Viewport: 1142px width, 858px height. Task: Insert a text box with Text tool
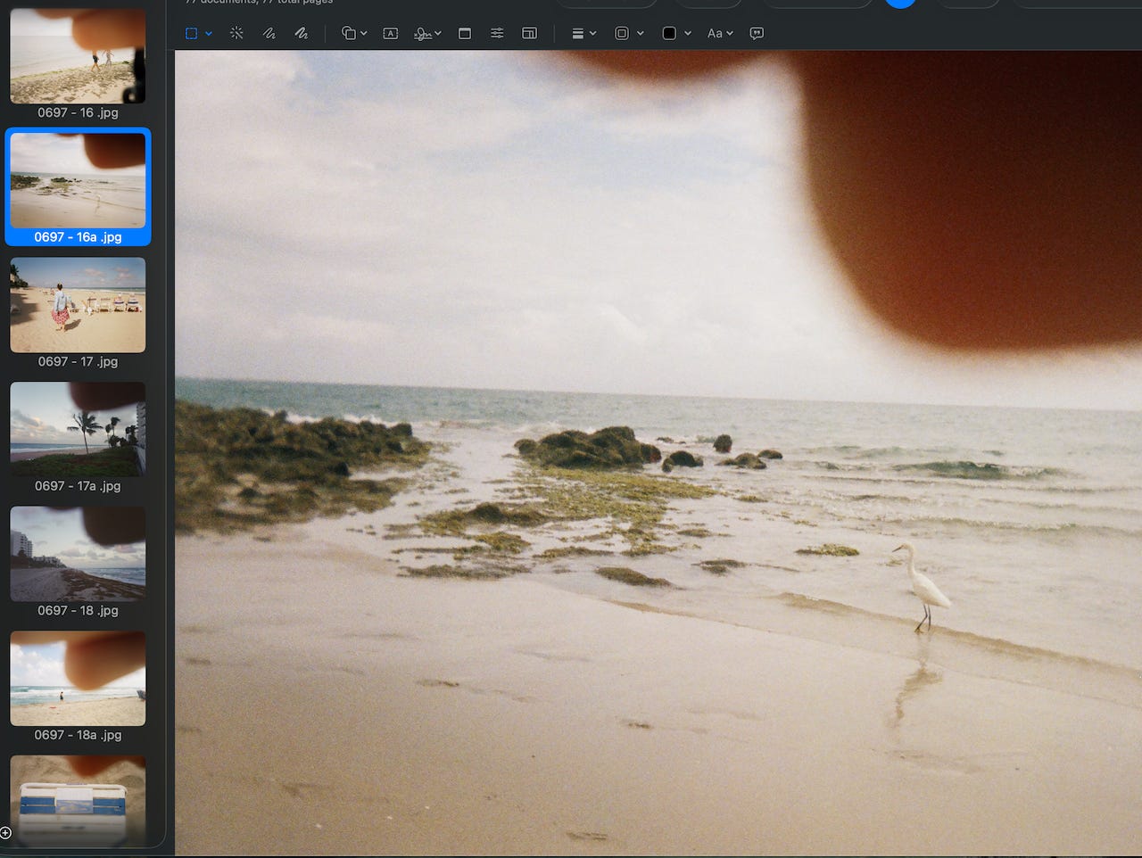(x=391, y=33)
